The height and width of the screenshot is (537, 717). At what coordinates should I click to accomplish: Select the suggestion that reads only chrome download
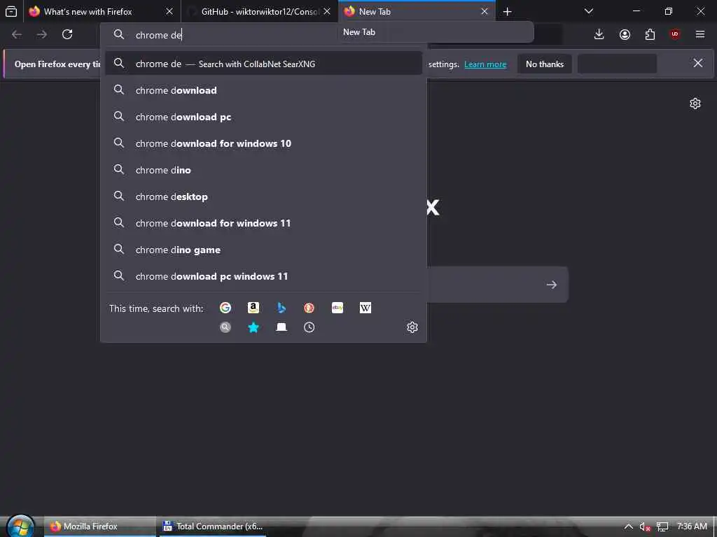pos(263,90)
